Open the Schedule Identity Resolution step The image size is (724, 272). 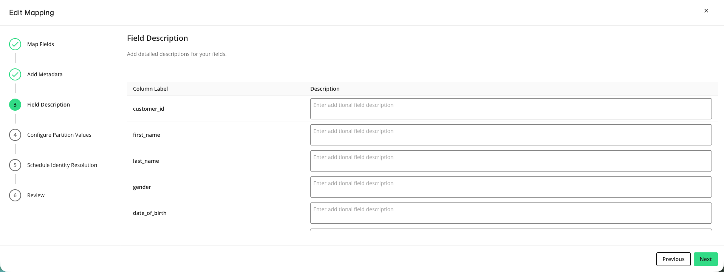coord(62,165)
